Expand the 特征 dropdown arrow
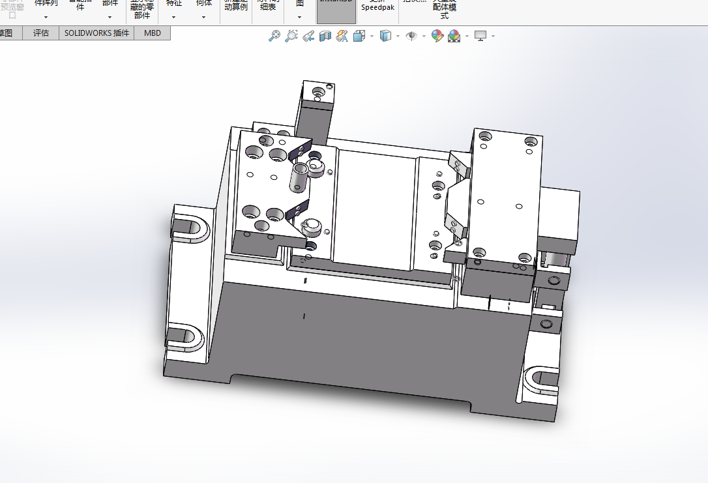This screenshot has width=708, height=483. [x=173, y=17]
